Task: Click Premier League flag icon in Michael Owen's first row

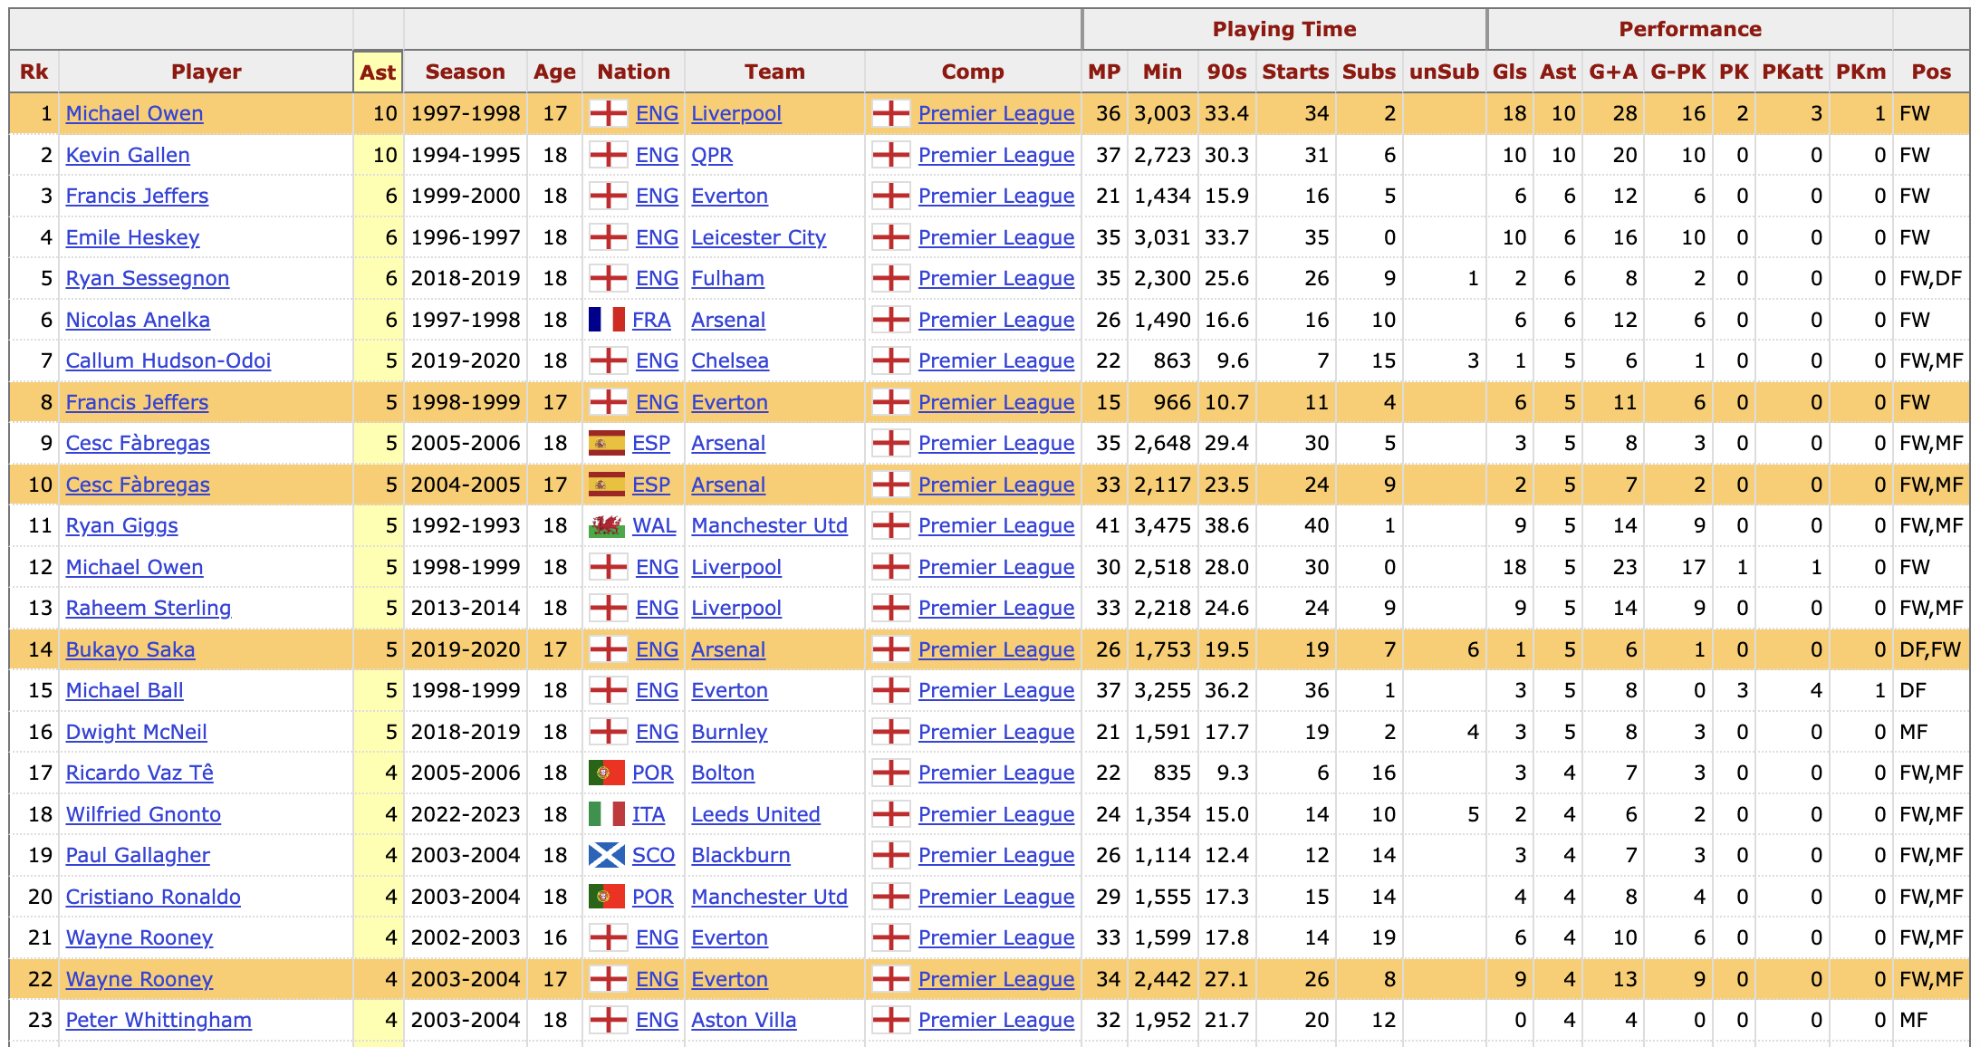Action: coord(890,113)
